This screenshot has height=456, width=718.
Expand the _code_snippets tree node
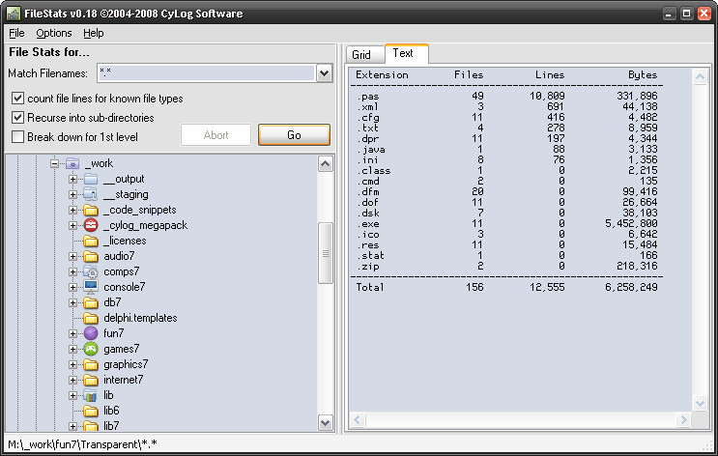pyautogui.click(x=72, y=211)
